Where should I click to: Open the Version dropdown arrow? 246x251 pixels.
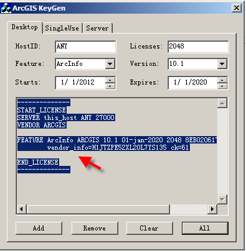pyautogui.click(x=222, y=64)
